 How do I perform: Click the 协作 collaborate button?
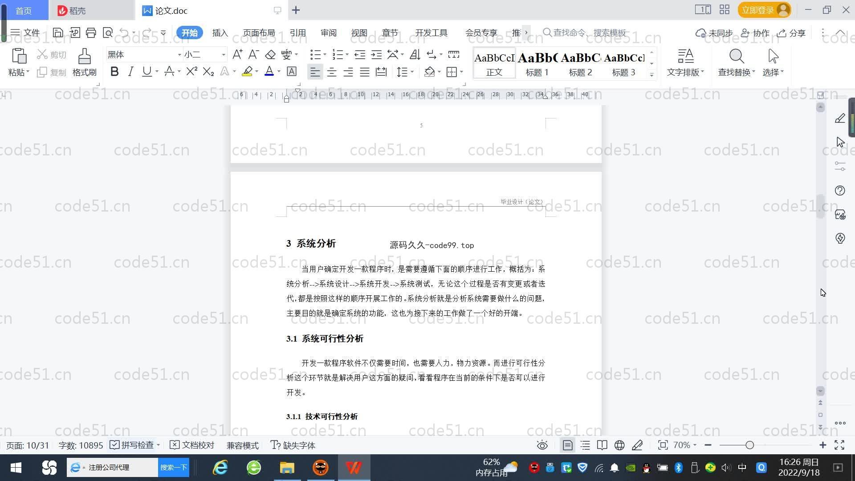point(755,33)
